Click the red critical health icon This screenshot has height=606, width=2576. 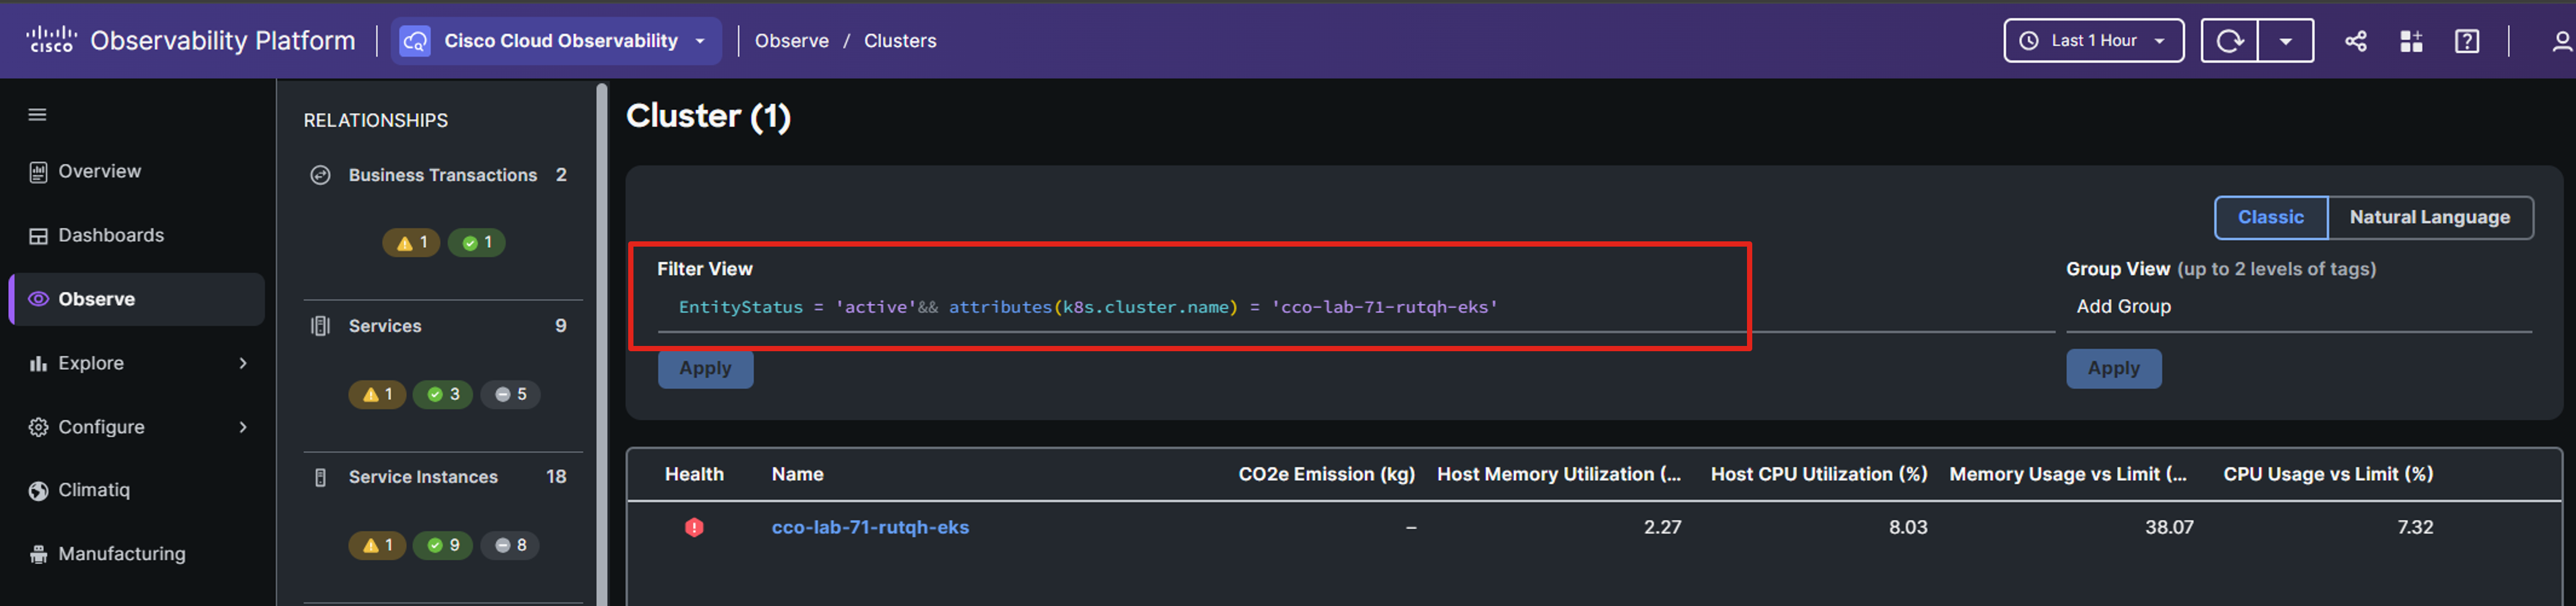[694, 527]
